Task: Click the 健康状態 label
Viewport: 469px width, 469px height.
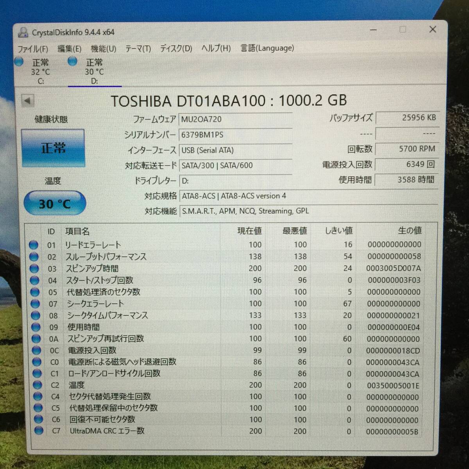Action: pyautogui.click(x=51, y=119)
